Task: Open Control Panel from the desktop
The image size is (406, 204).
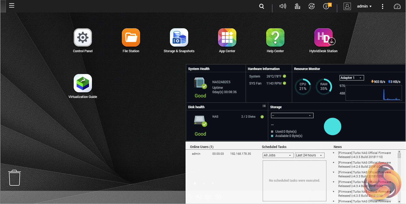Action: click(x=83, y=37)
